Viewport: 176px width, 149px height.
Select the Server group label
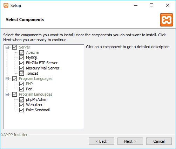pos(25,47)
